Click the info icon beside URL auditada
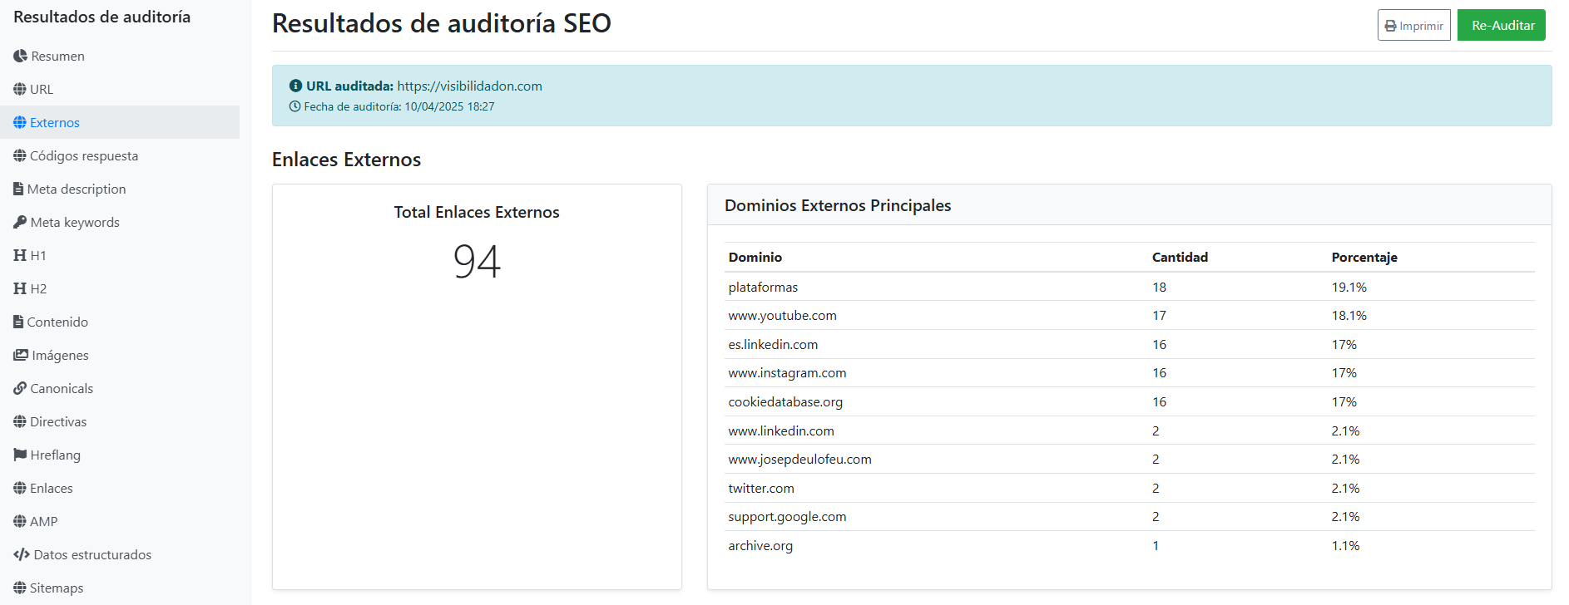Image resolution: width=1569 pixels, height=605 pixels. [x=295, y=86]
